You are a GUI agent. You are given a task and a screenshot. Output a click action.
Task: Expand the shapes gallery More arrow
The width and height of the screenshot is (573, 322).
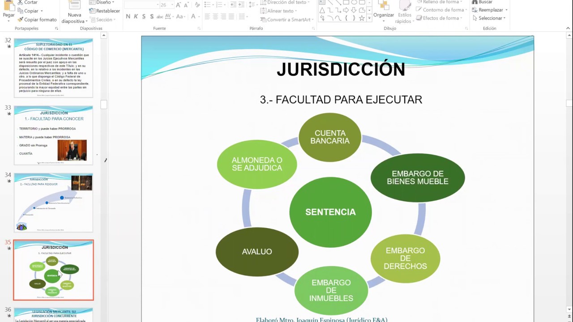click(369, 18)
